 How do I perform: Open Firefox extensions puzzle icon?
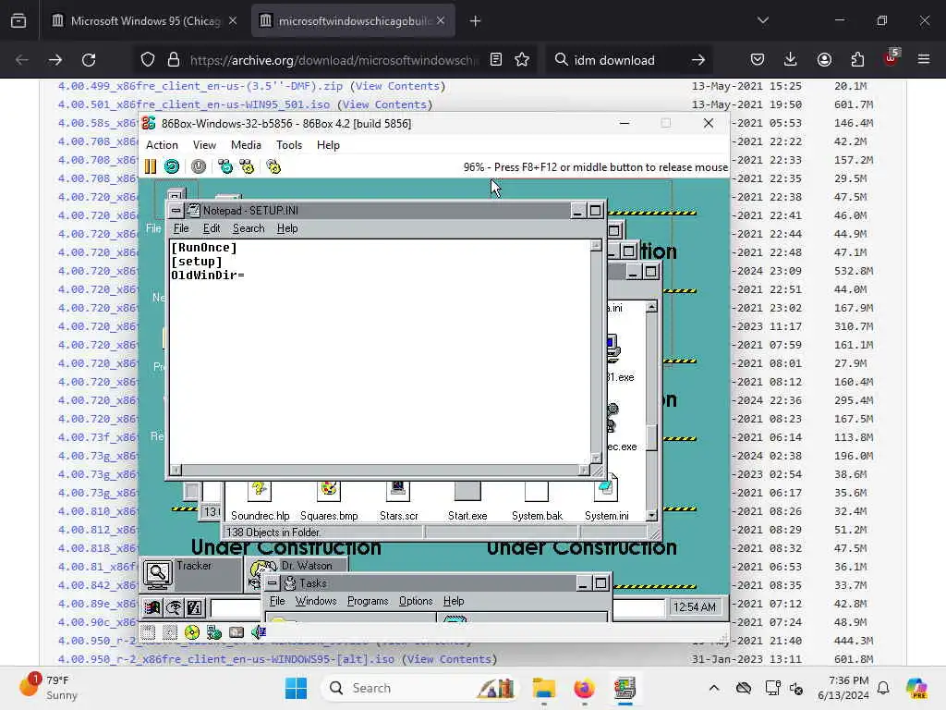pos(857,59)
